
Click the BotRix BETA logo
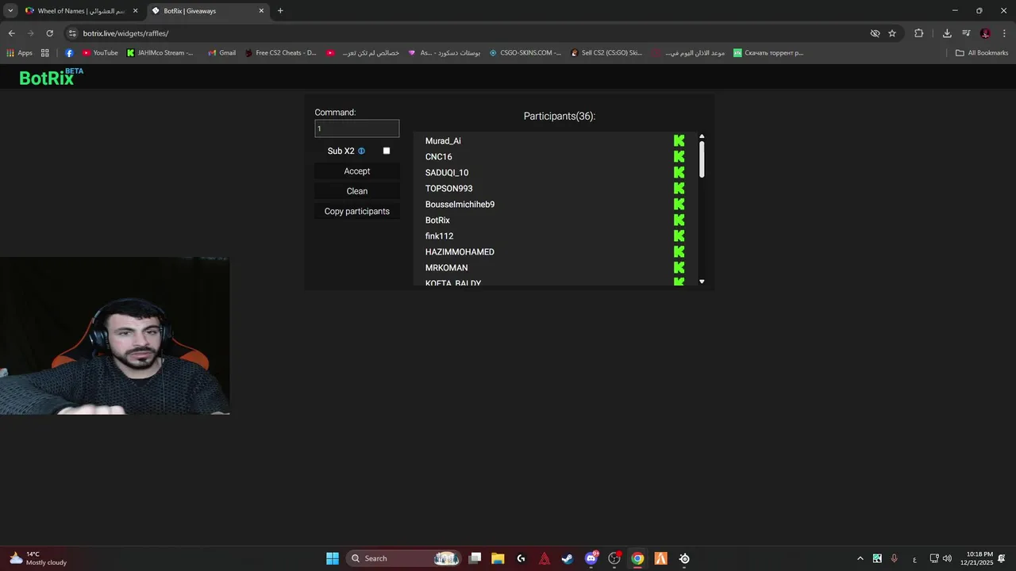pyautogui.click(x=51, y=77)
